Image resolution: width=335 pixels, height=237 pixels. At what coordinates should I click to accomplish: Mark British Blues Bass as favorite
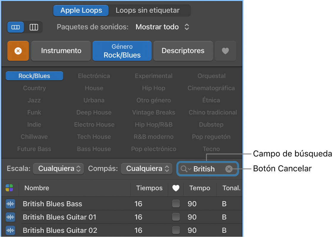pos(176,204)
